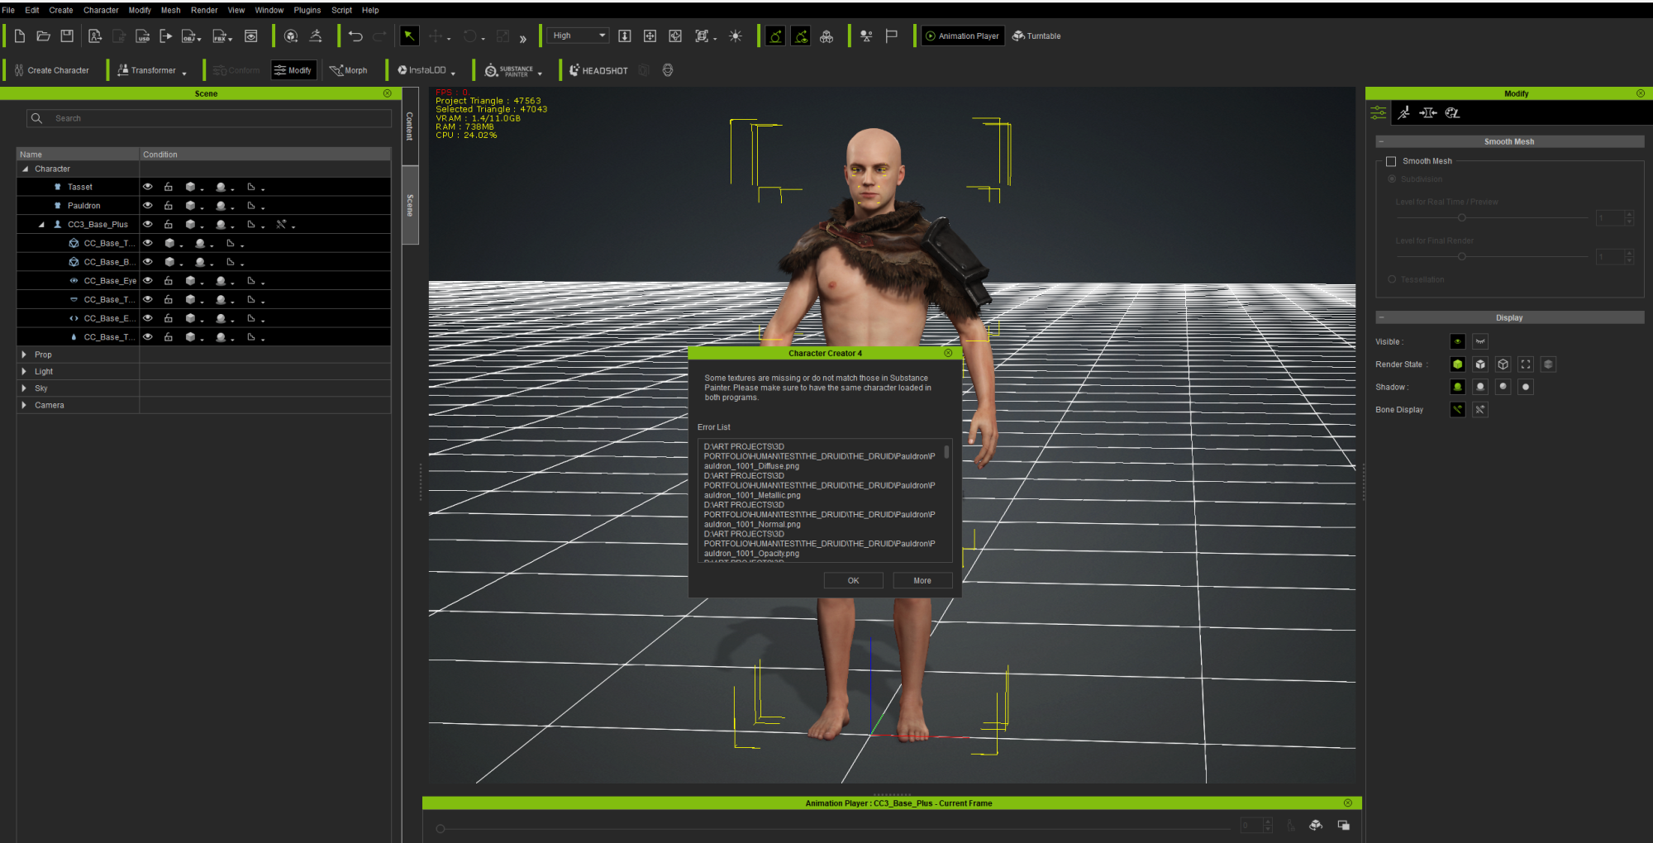Open the Substance Painter dropdown
This screenshot has height=843, width=1653.
[x=540, y=72]
